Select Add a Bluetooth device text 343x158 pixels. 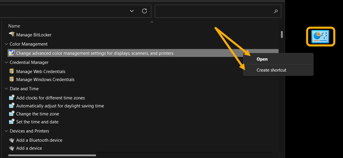pyautogui.click(x=39, y=140)
